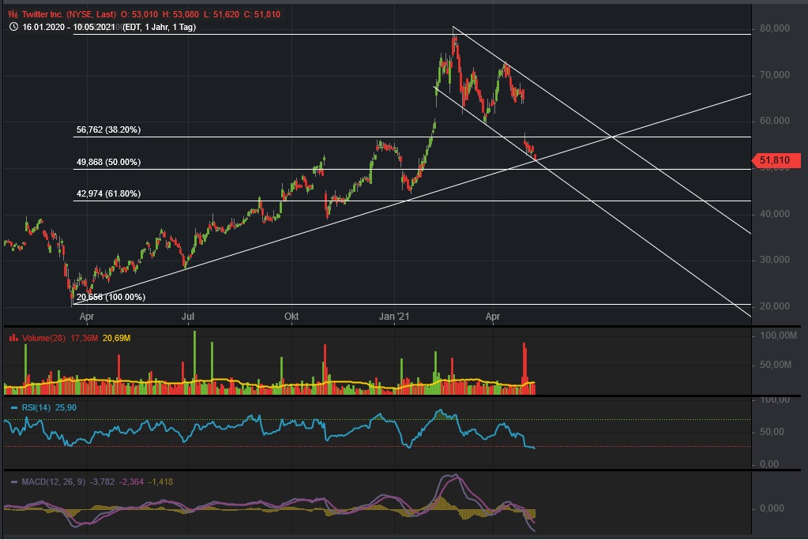Click the close value C: 51,810

click(262, 14)
